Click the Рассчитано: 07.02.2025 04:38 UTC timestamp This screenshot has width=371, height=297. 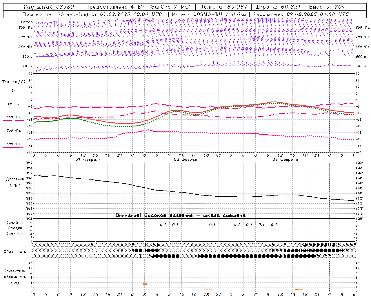301,14
